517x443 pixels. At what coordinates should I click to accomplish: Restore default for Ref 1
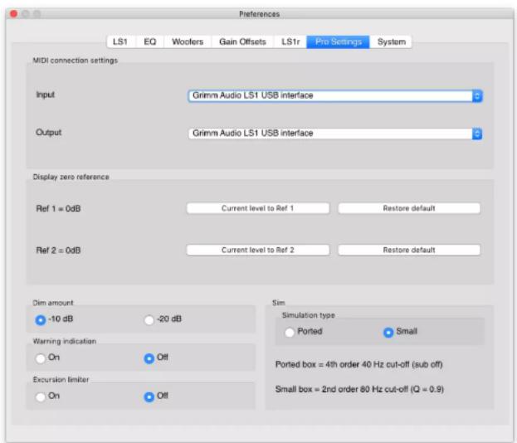409,208
